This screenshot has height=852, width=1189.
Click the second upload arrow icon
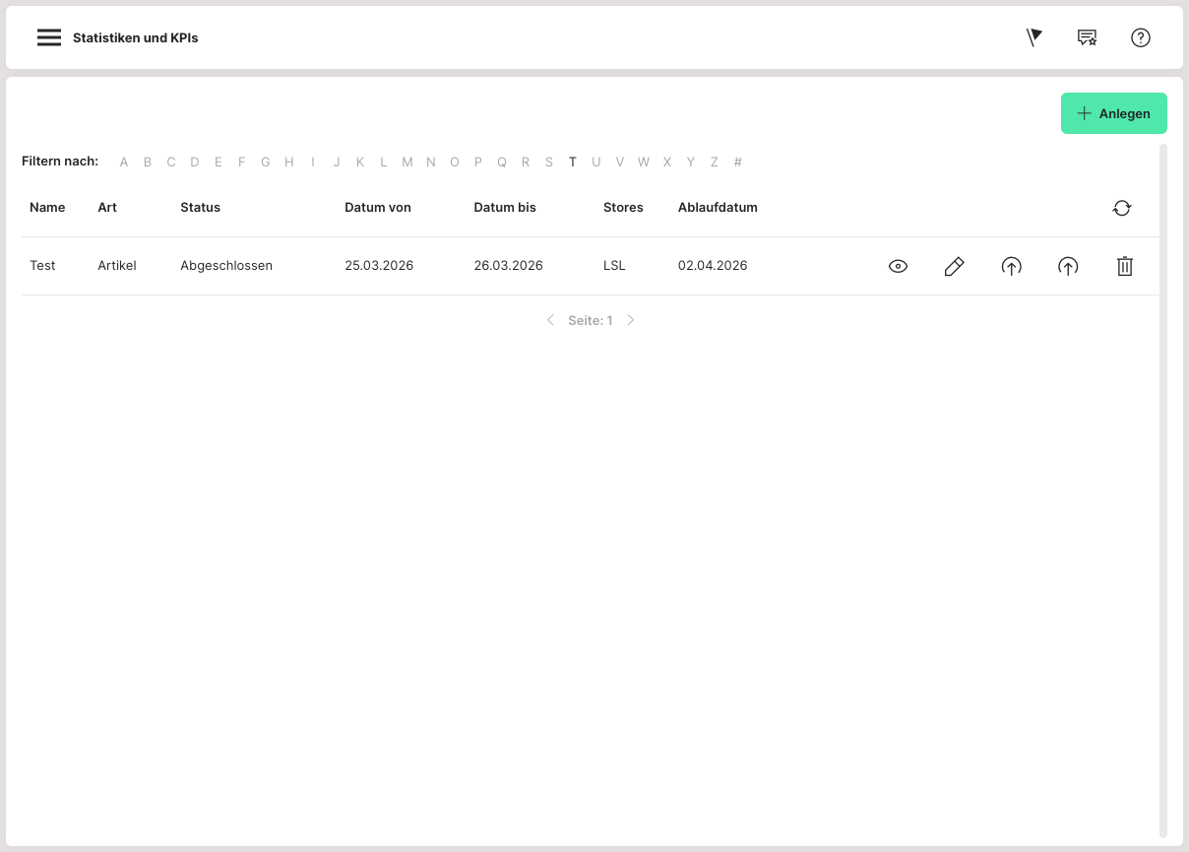[1068, 266]
